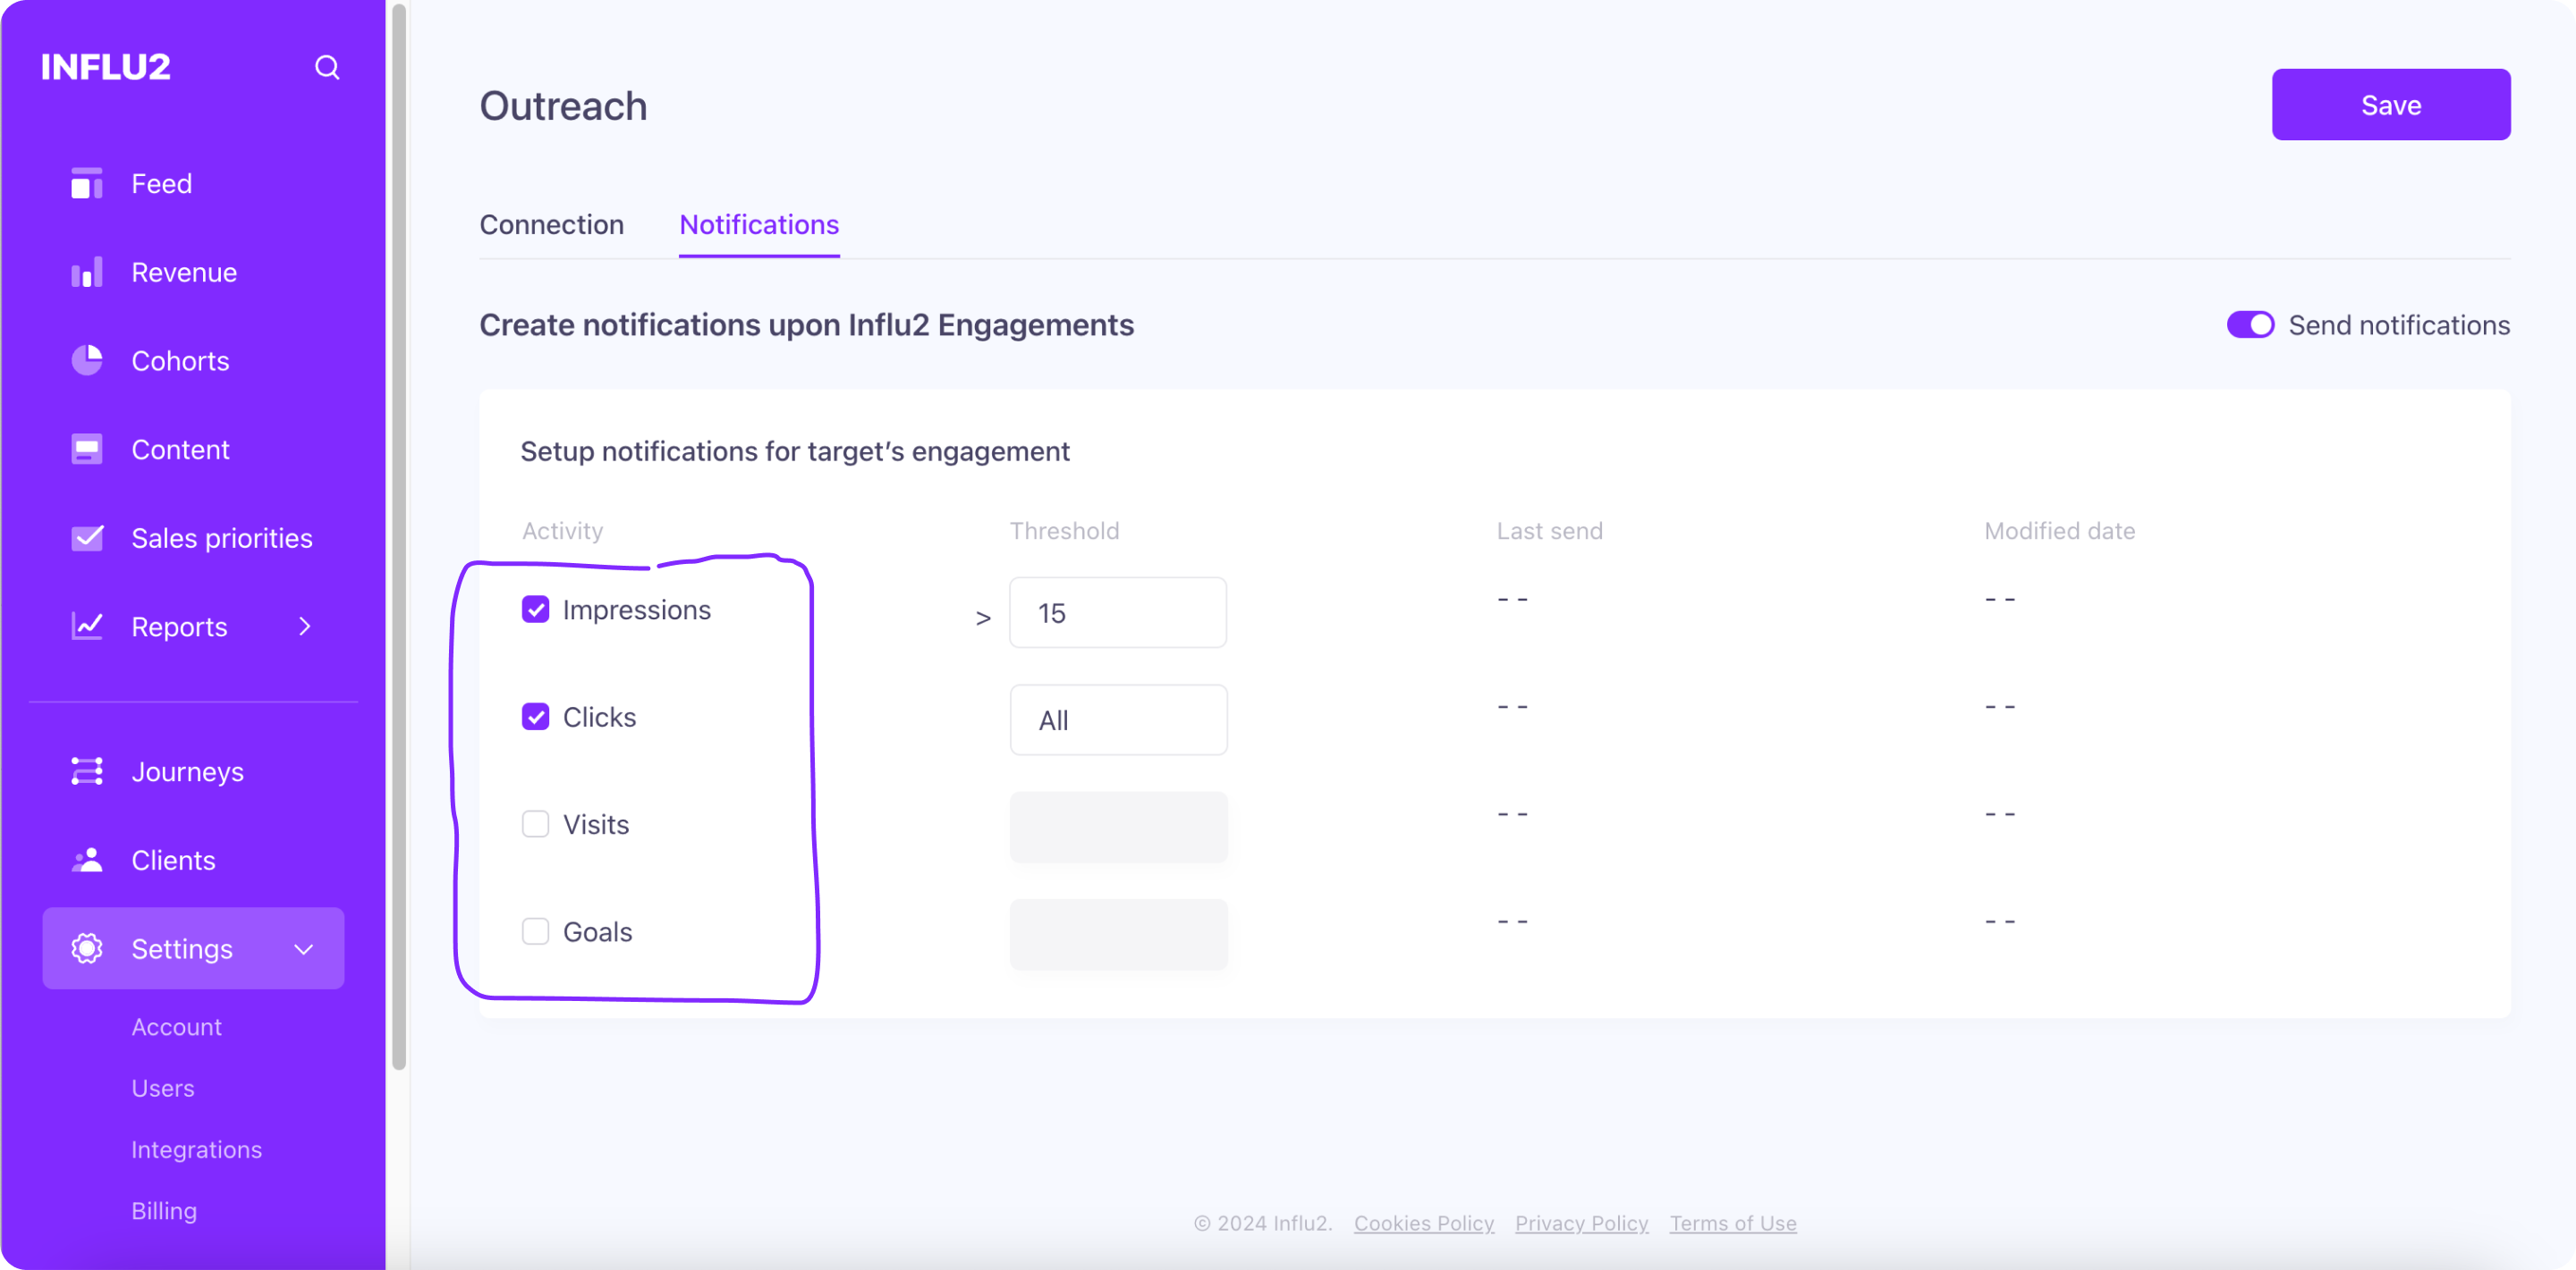Select the Clients people icon
The image size is (2576, 1270).
[87, 861]
